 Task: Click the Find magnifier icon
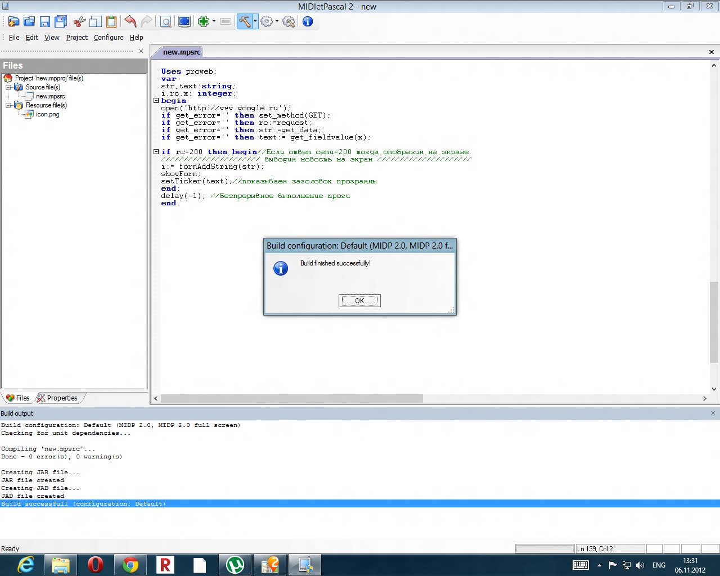(x=166, y=22)
